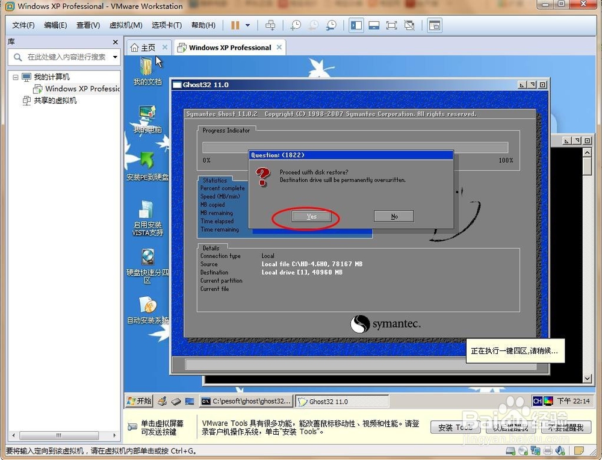Open the 帮助(H) menu
This screenshot has height=460, width=602.
[203, 25]
